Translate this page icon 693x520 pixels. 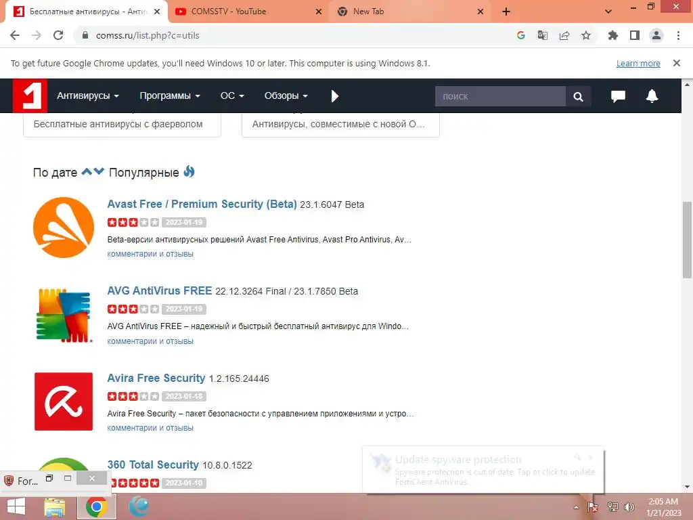543,35
